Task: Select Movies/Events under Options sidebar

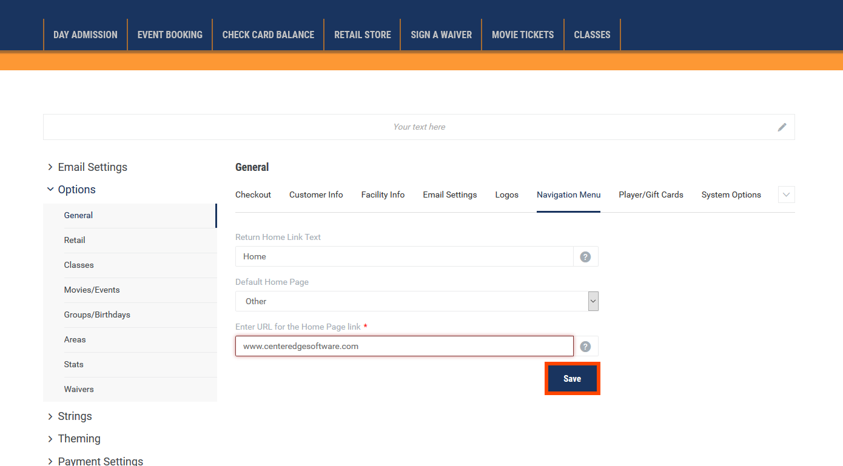Action: (130, 290)
